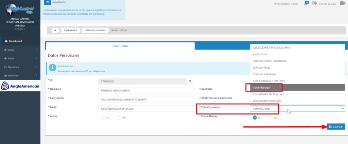The width and height of the screenshot is (348, 144).
Task: Select 'No' radio for Envio Alertas
Action: tap(270, 118)
